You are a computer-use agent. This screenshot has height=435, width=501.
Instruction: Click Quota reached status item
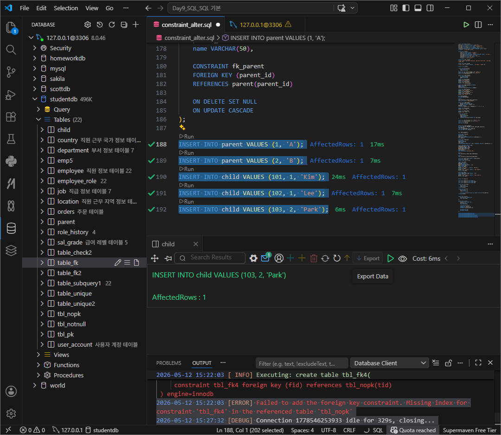pos(413,430)
